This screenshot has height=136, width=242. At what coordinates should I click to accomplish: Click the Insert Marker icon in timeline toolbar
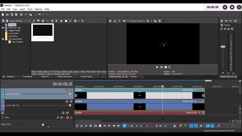181,126
